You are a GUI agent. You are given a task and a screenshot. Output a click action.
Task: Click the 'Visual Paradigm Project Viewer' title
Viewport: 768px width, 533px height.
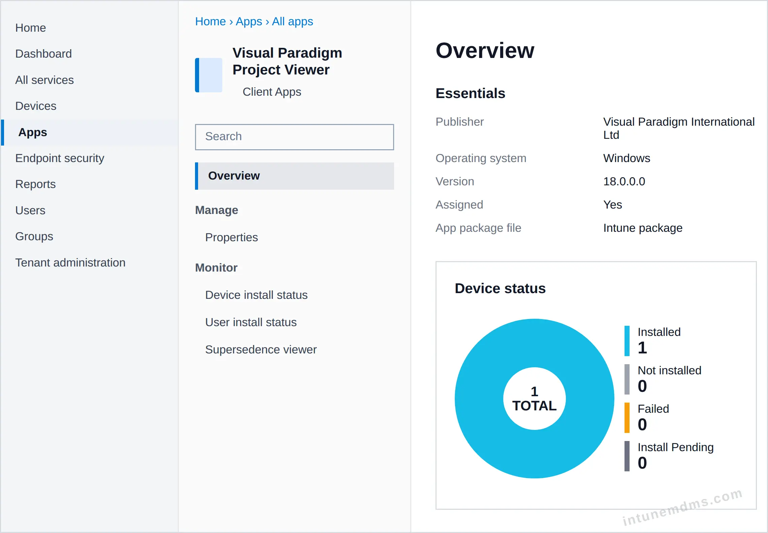pos(287,61)
